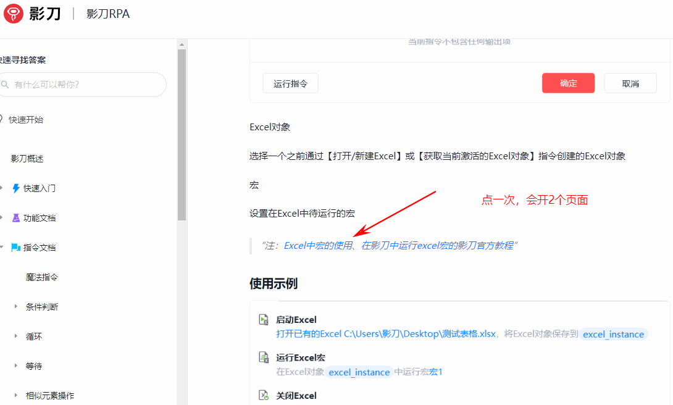Select 指令文档 sidebar item
The width and height of the screenshot is (673, 405).
click(x=40, y=248)
